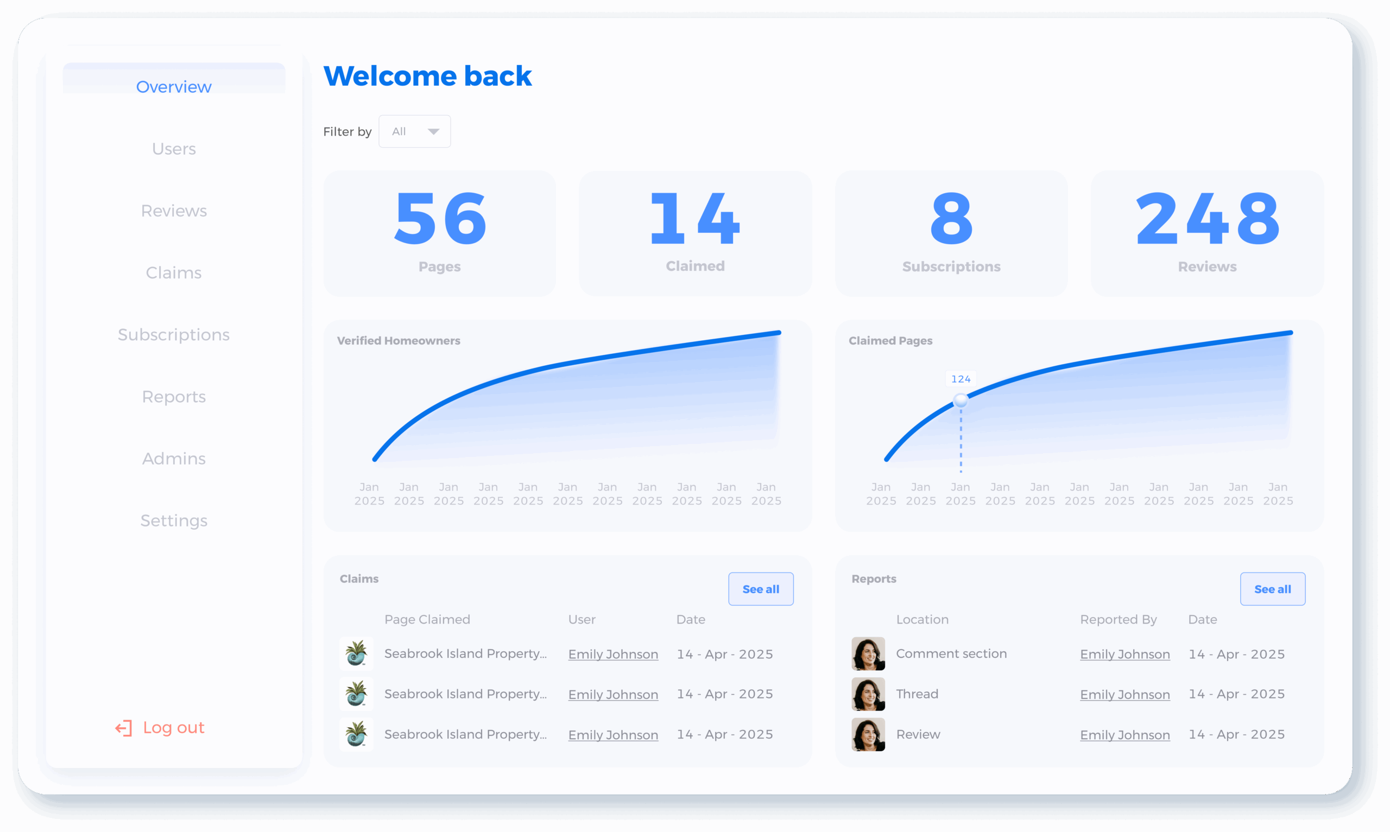Click the Log out arrow icon
The height and width of the screenshot is (832, 1390).
[x=123, y=728]
